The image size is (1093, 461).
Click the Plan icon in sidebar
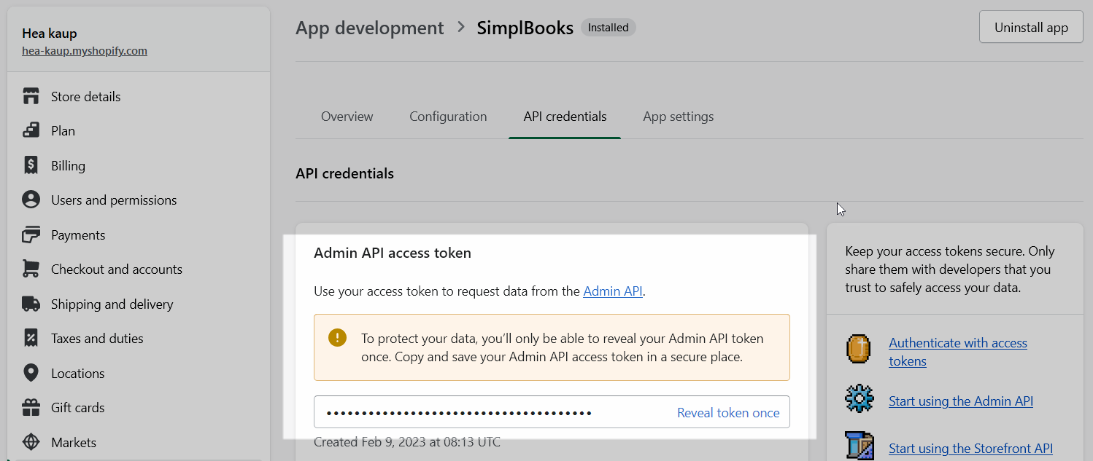pos(31,131)
